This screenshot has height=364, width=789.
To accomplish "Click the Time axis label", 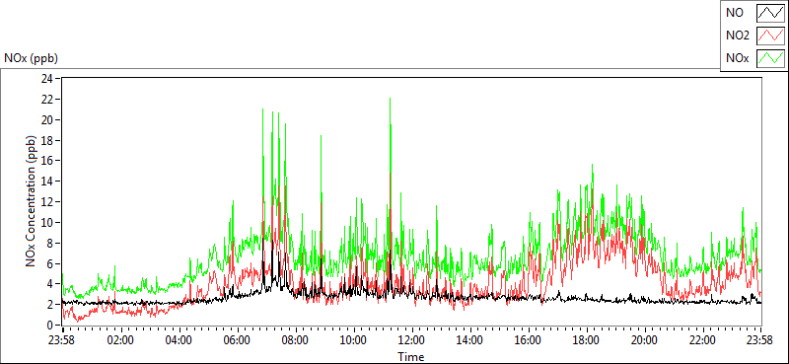I will tap(411, 357).
